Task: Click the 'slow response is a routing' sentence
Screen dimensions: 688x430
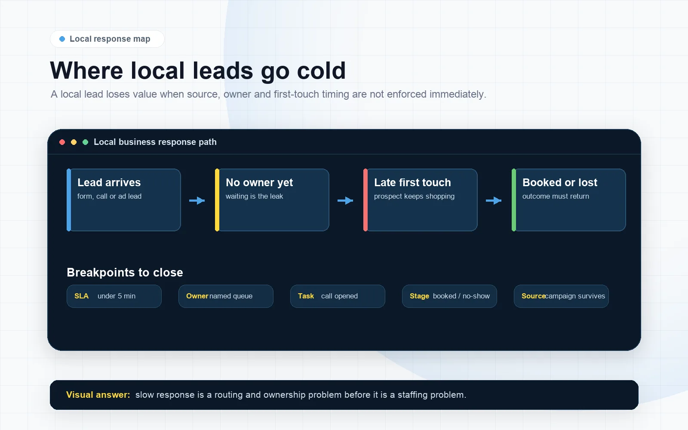Action: point(301,395)
